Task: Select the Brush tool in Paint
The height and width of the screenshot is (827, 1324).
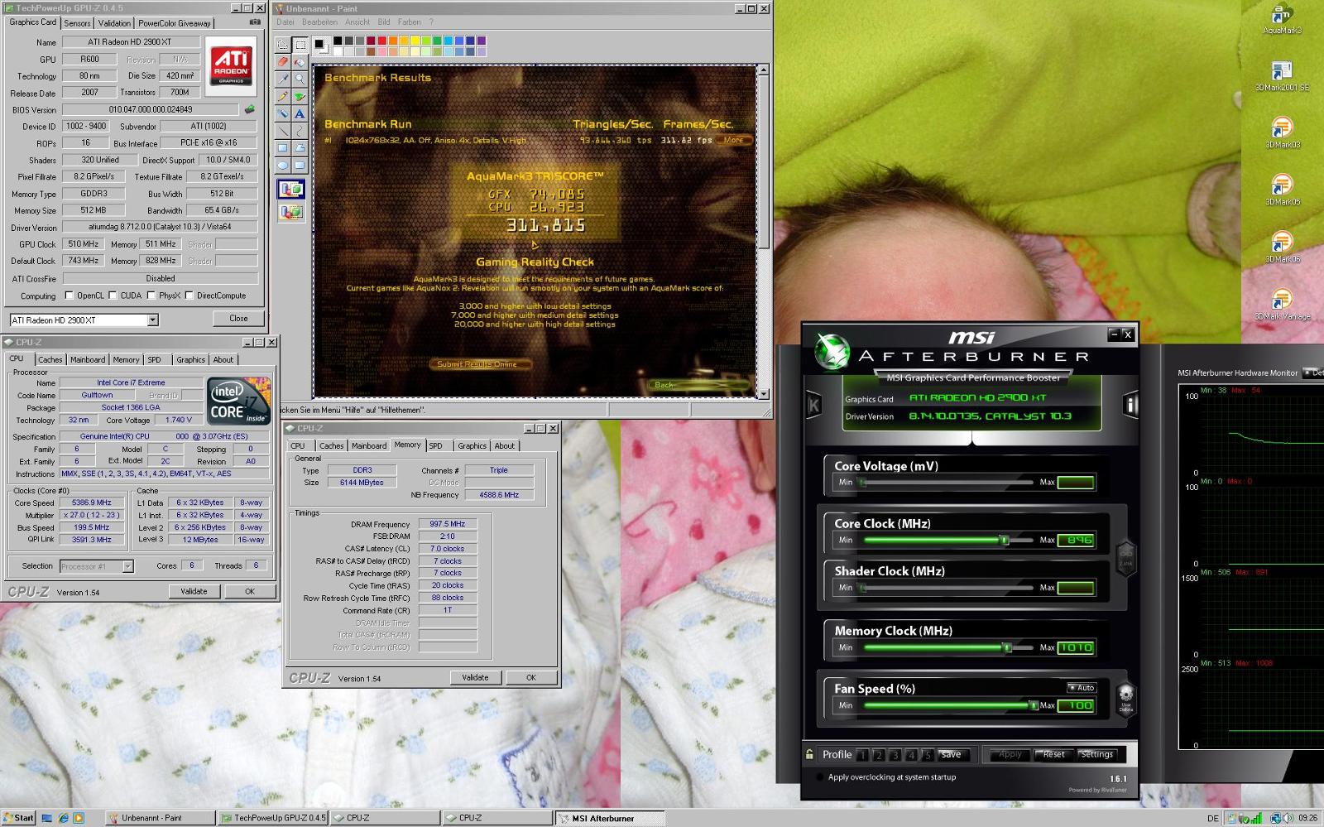Action: tap(299, 97)
